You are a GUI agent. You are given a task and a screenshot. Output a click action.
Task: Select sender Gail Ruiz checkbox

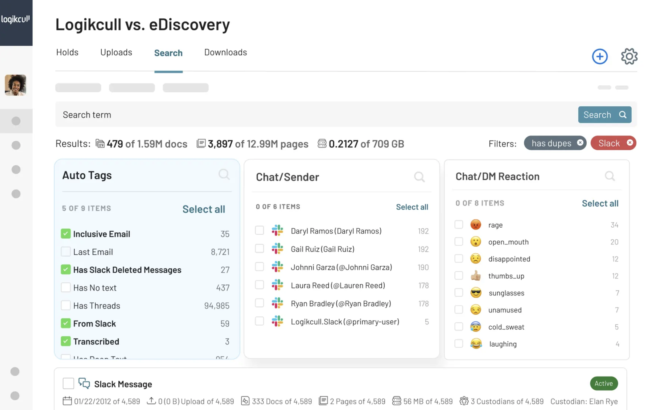(x=260, y=249)
